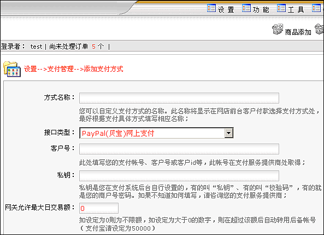
Task: Click the 工具 menu list icon
Action: click(281, 9)
